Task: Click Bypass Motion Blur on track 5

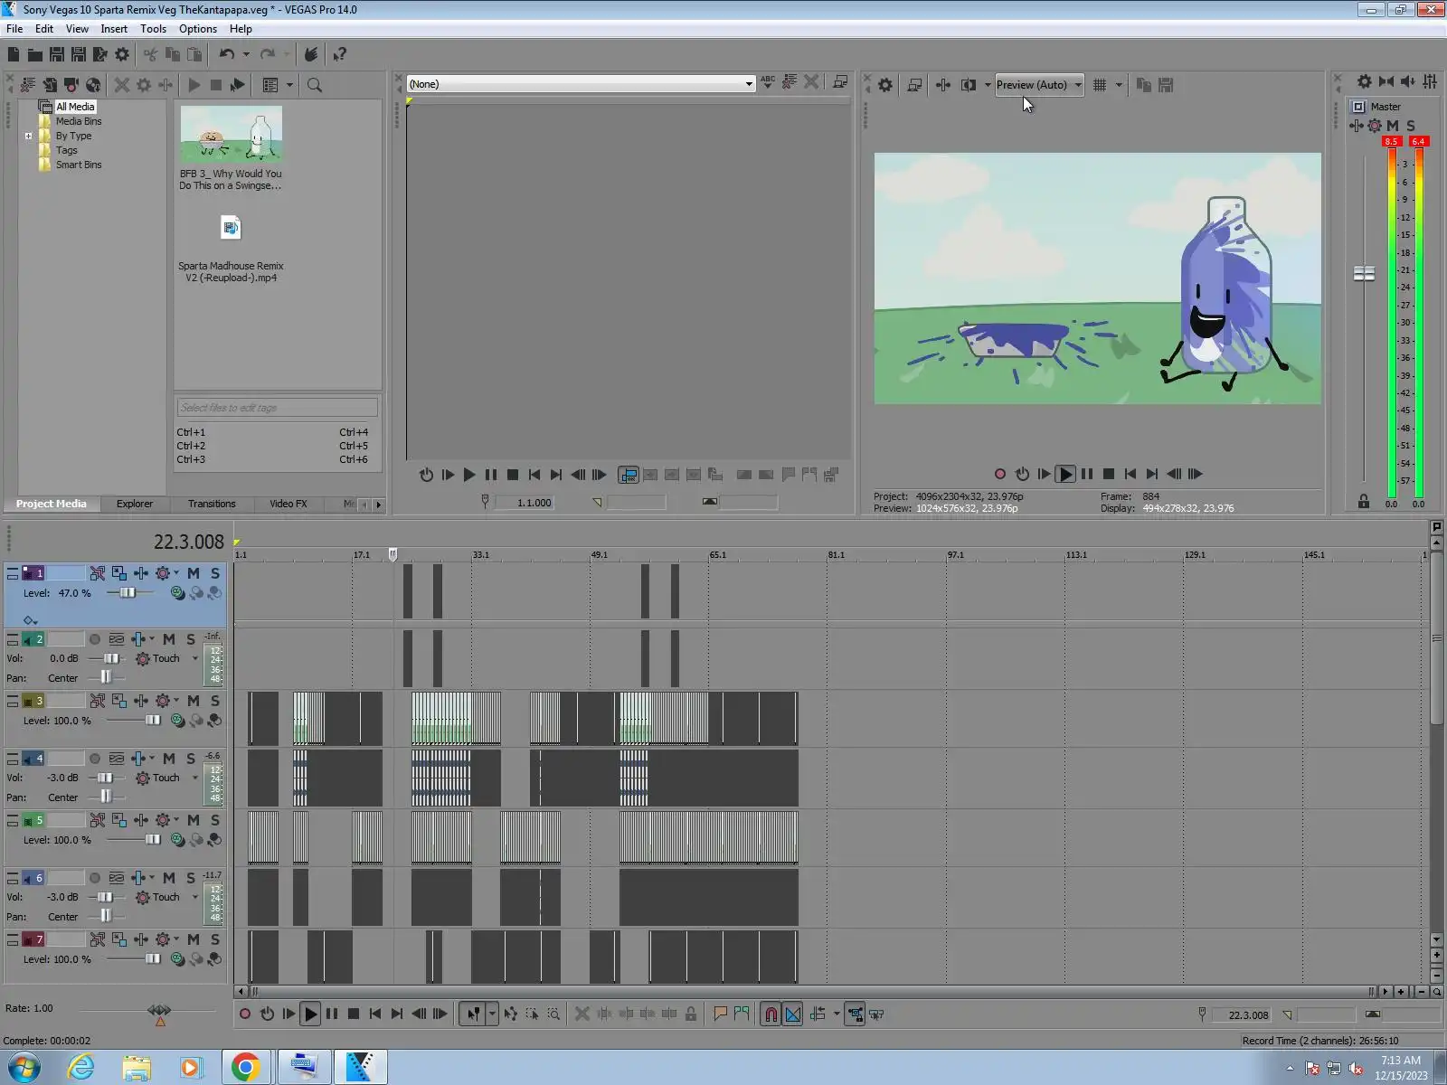Action: 97,820
